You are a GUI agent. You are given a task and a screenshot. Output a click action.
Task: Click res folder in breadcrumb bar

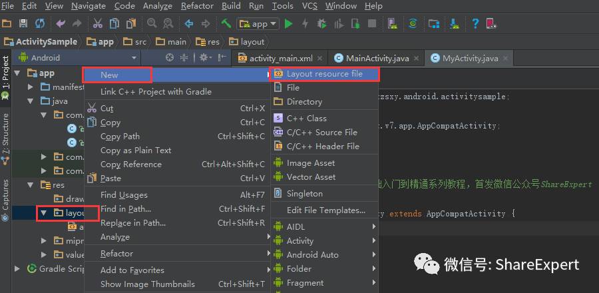(x=208, y=42)
